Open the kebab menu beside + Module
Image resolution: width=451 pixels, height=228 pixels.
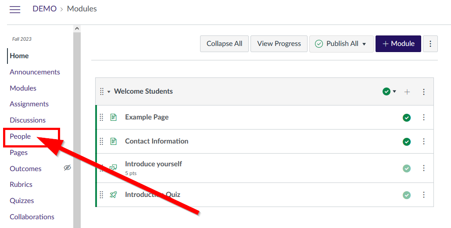click(x=430, y=44)
